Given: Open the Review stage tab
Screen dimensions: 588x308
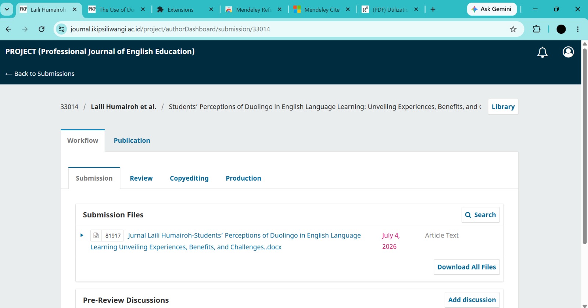Looking at the screenshot, I should click(141, 178).
